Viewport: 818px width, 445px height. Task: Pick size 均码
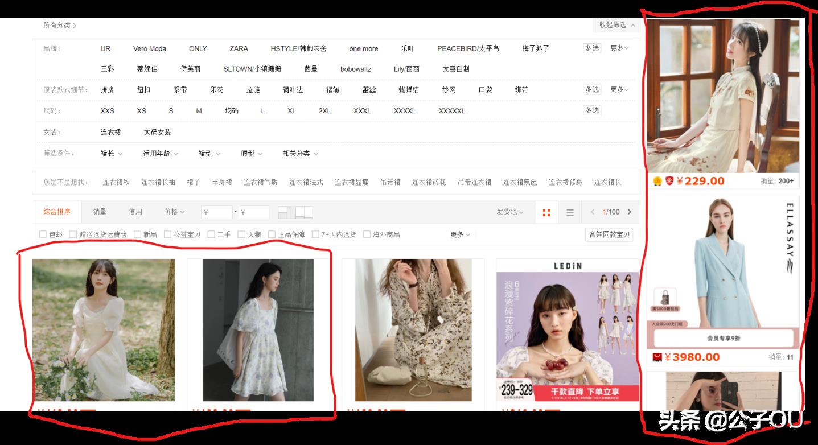click(x=231, y=111)
